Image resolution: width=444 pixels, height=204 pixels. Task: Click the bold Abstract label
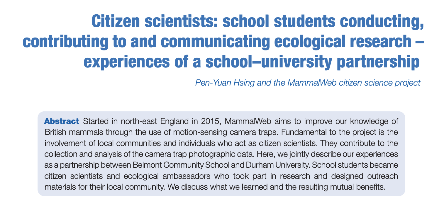(62, 121)
